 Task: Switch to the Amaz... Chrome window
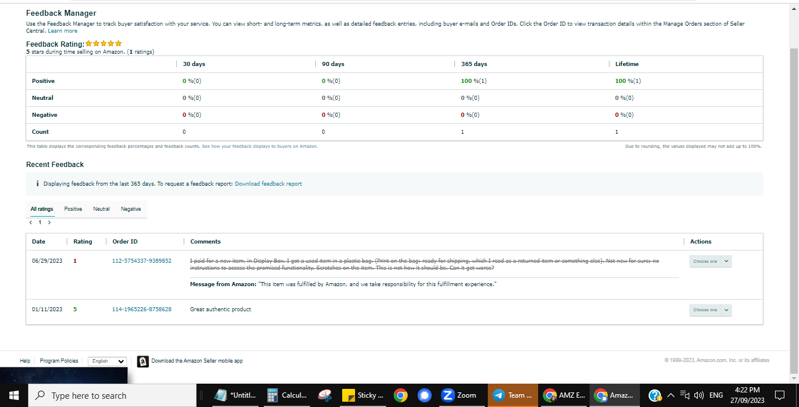pyautogui.click(x=615, y=395)
